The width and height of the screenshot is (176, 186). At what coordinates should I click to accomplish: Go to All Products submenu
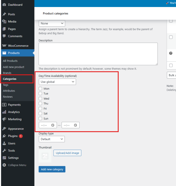click(x=10, y=61)
